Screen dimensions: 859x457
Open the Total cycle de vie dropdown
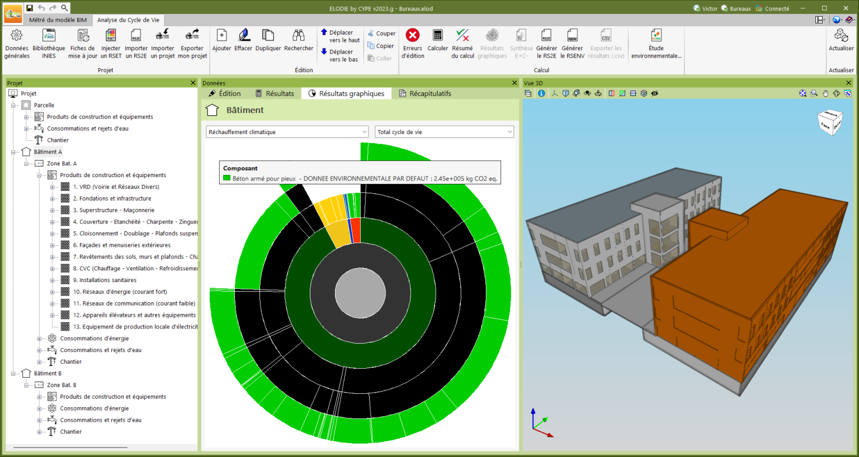point(444,132)
